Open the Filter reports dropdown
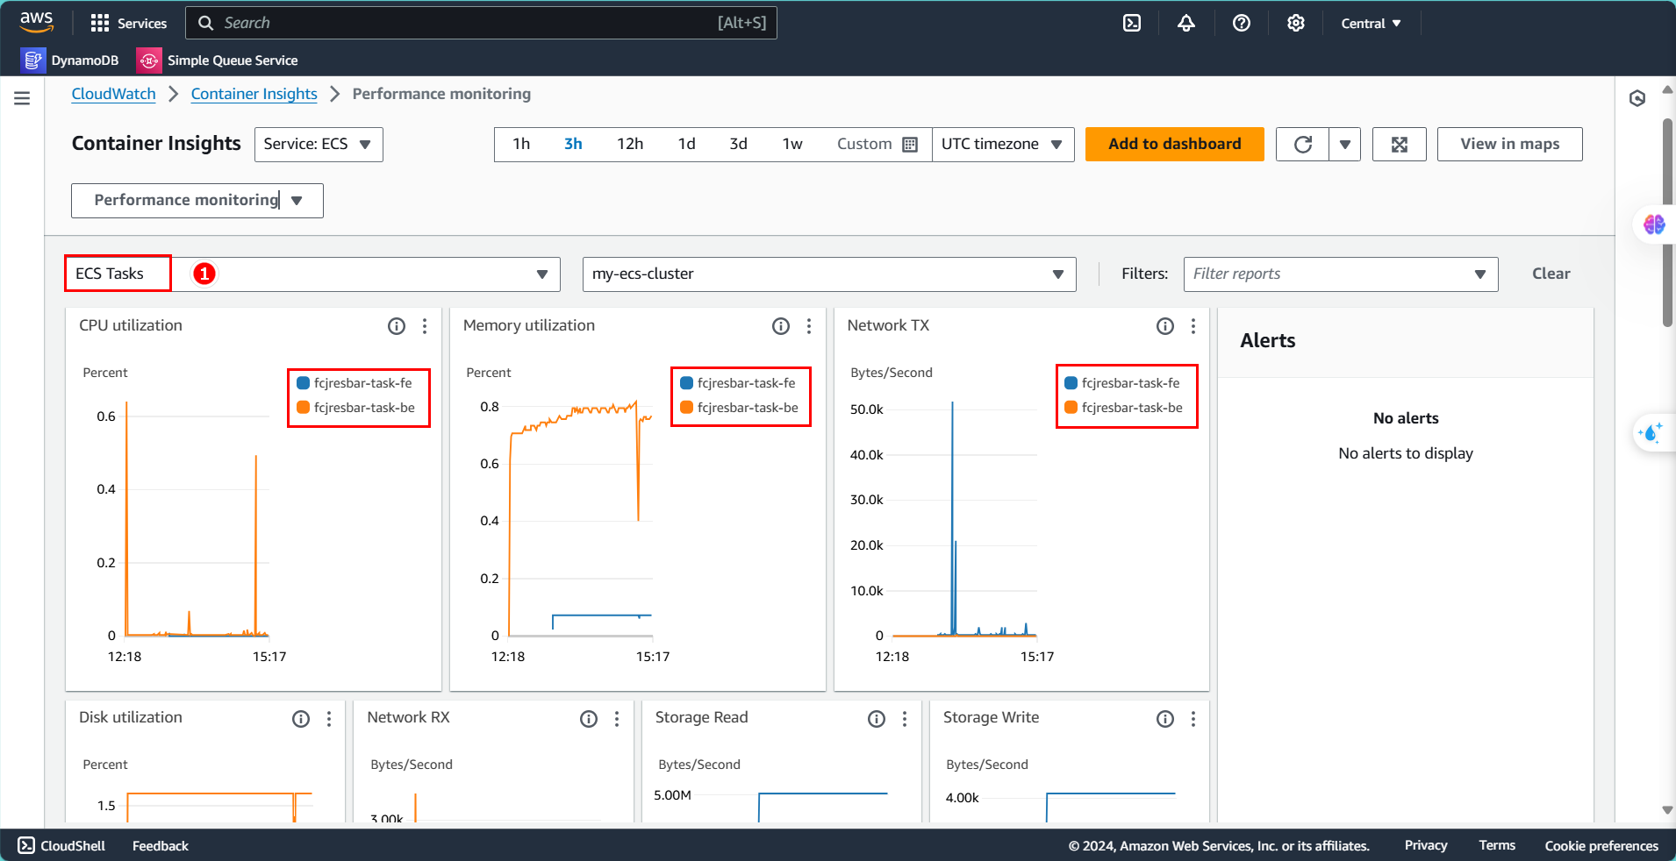This screenshot has width=1676, height=861. [x=1341, y=274]
